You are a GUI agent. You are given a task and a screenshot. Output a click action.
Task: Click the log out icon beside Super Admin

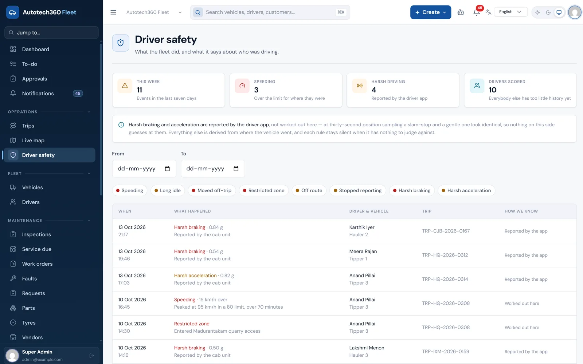[x=92, y=356]
